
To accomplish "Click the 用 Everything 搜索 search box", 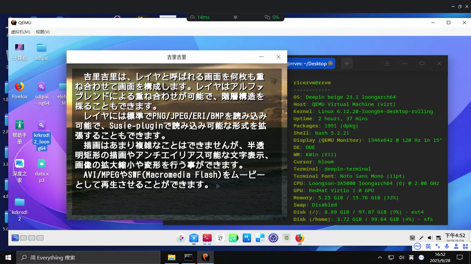I will 88,257.
